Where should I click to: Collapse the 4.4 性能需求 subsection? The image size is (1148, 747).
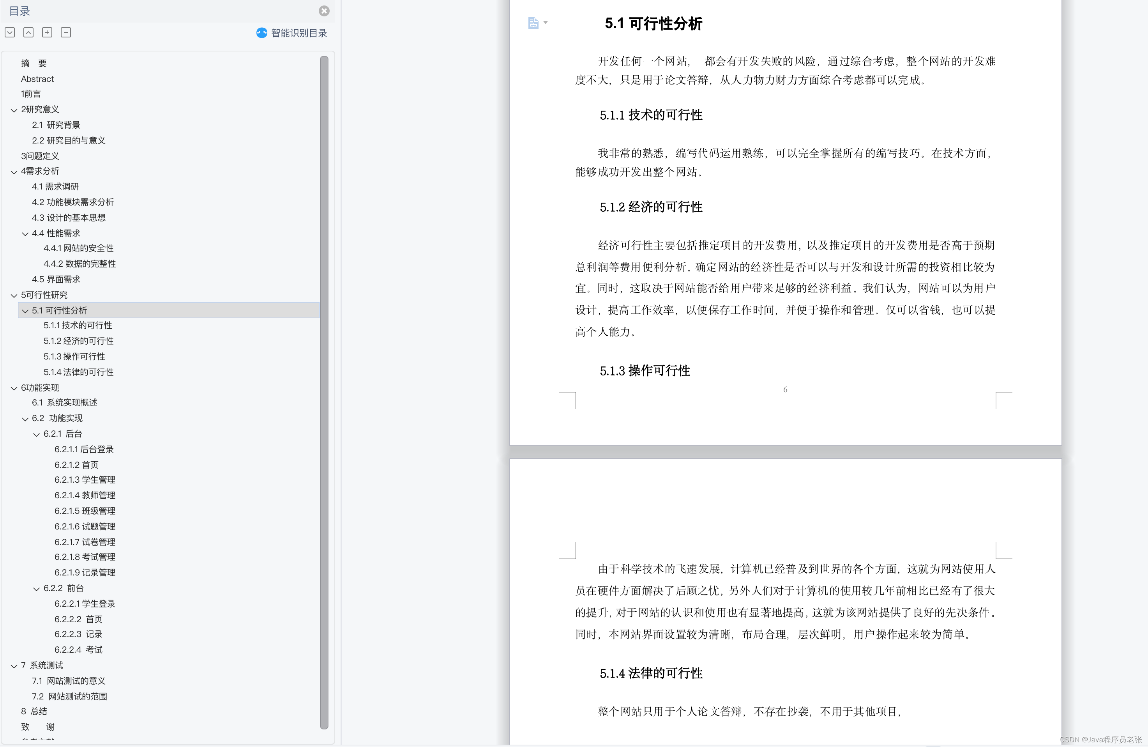[25, 234]
